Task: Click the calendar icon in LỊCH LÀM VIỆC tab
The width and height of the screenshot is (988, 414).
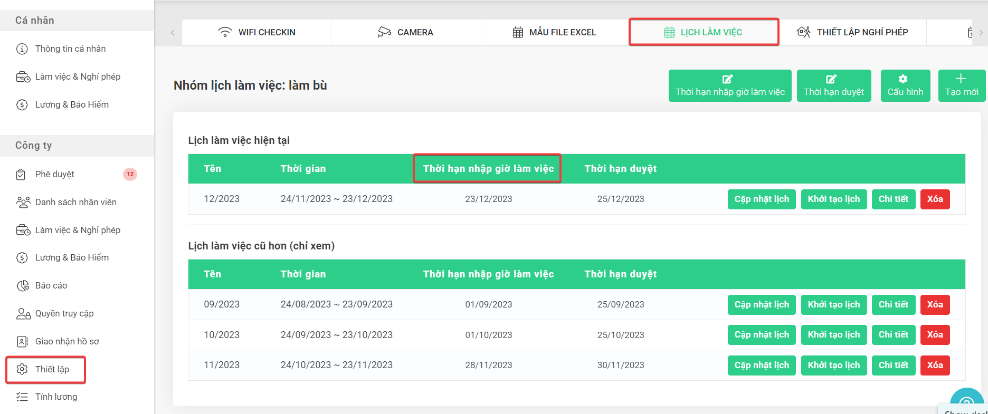Action: (x=669, y=32)
